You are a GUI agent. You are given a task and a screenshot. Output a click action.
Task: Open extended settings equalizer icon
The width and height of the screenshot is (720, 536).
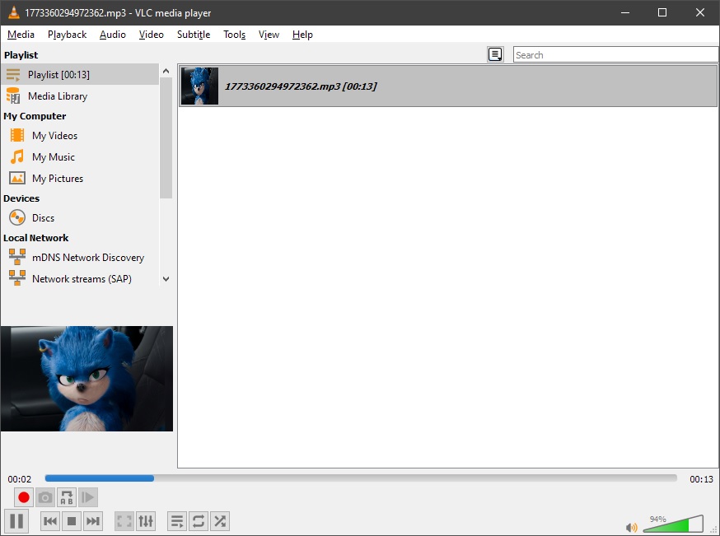pyautogui.click(x=146, y=521)
